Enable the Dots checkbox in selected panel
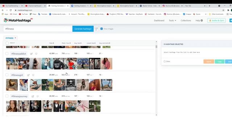The width and height of the screenshot is (232, 130). click(165, 61)
